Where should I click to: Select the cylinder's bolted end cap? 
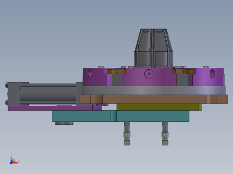coord(13,94)
